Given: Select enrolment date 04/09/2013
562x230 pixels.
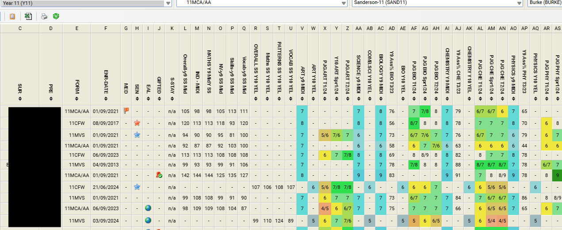Looking at the screenshot, I should pos(106,164).
